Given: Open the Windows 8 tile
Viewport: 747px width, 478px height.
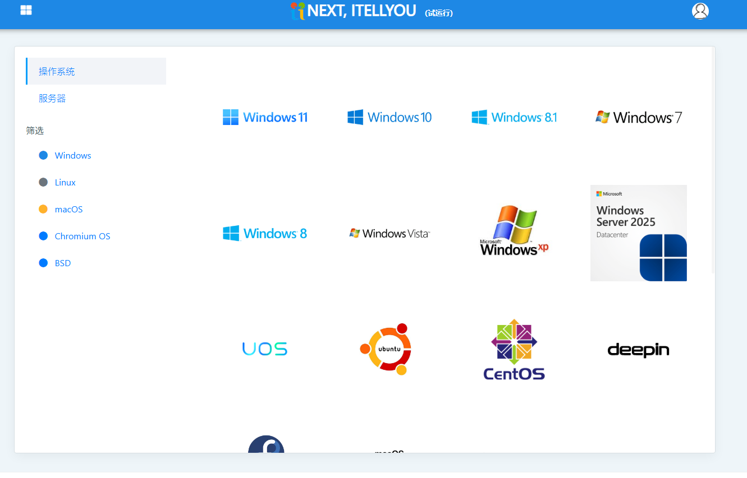Looking at the screenshot, I should coord(265,233).
